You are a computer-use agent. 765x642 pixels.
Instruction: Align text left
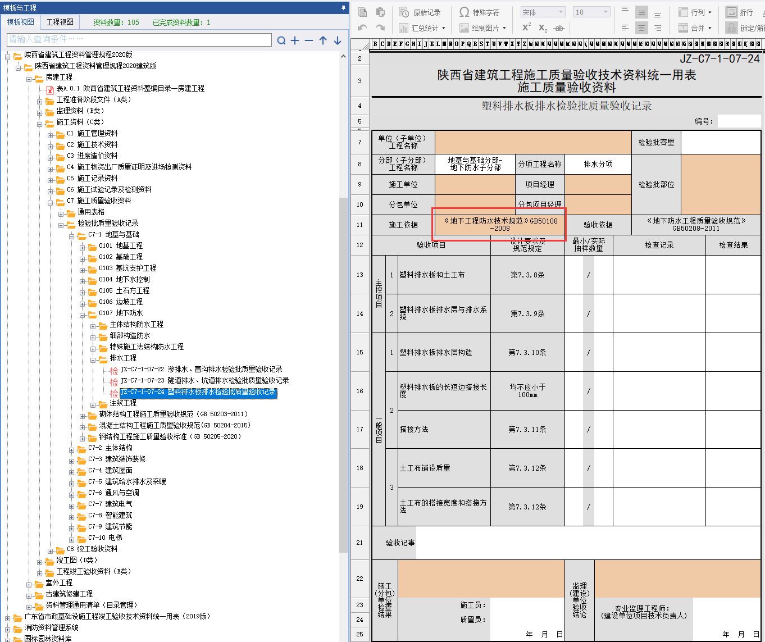[x=625, y=28]
